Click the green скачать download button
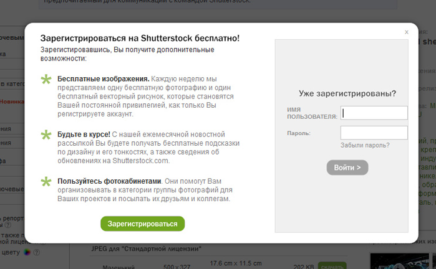The width and height of the screenshot is (436, 269). (x=332, y=266)
